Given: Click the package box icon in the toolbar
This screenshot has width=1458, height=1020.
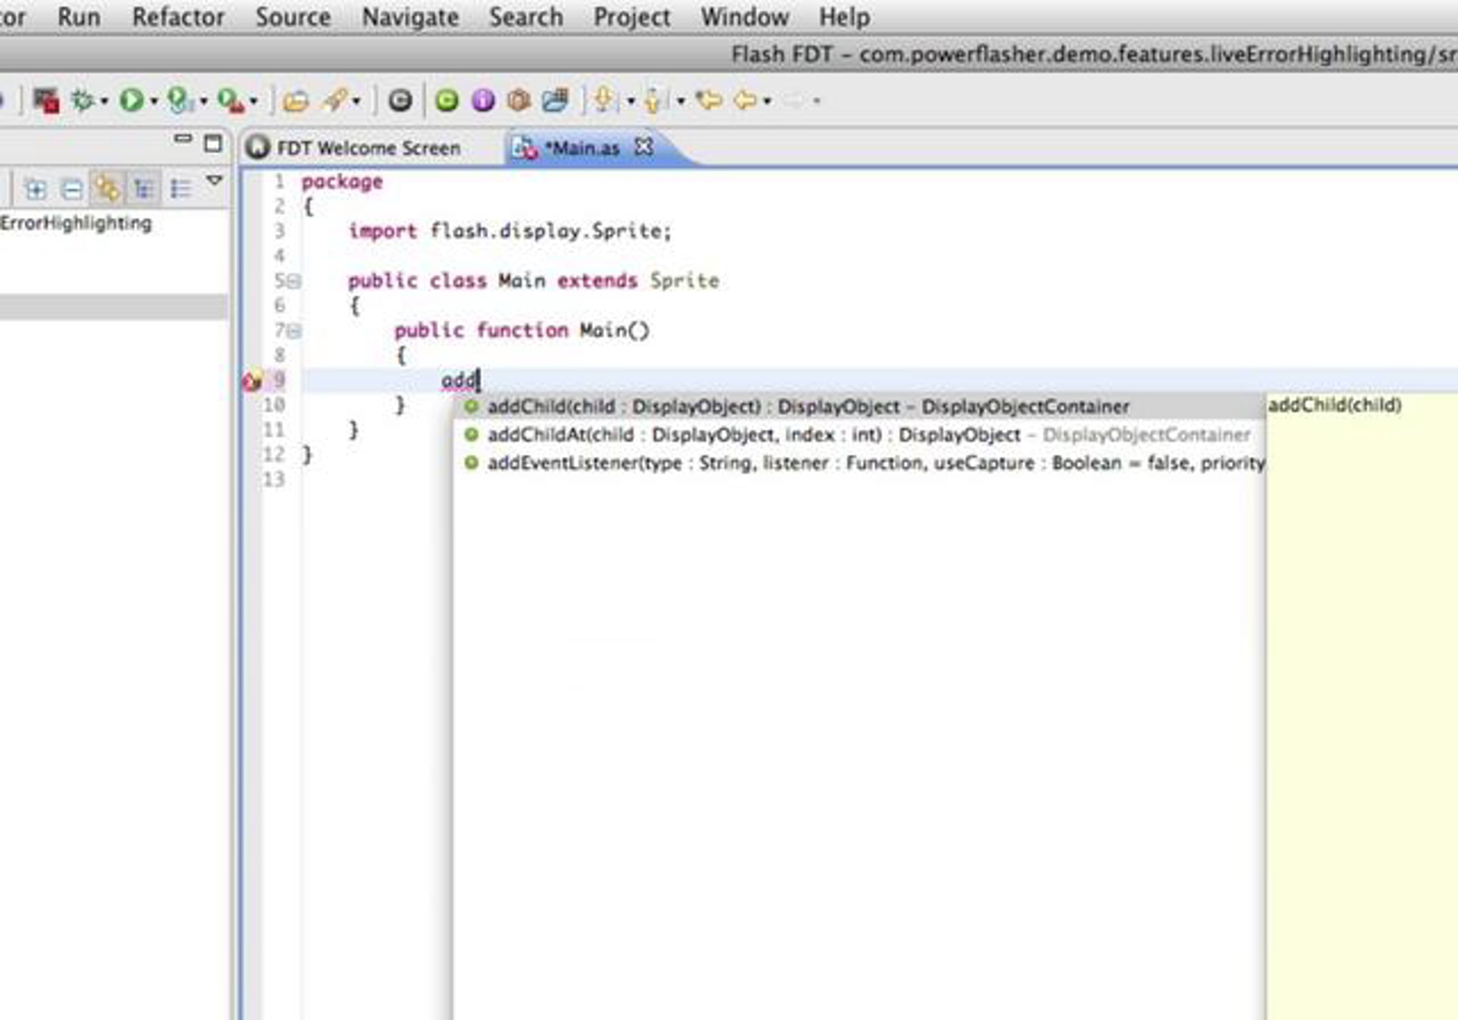Looking at the screenshot, I should [519, 100].
